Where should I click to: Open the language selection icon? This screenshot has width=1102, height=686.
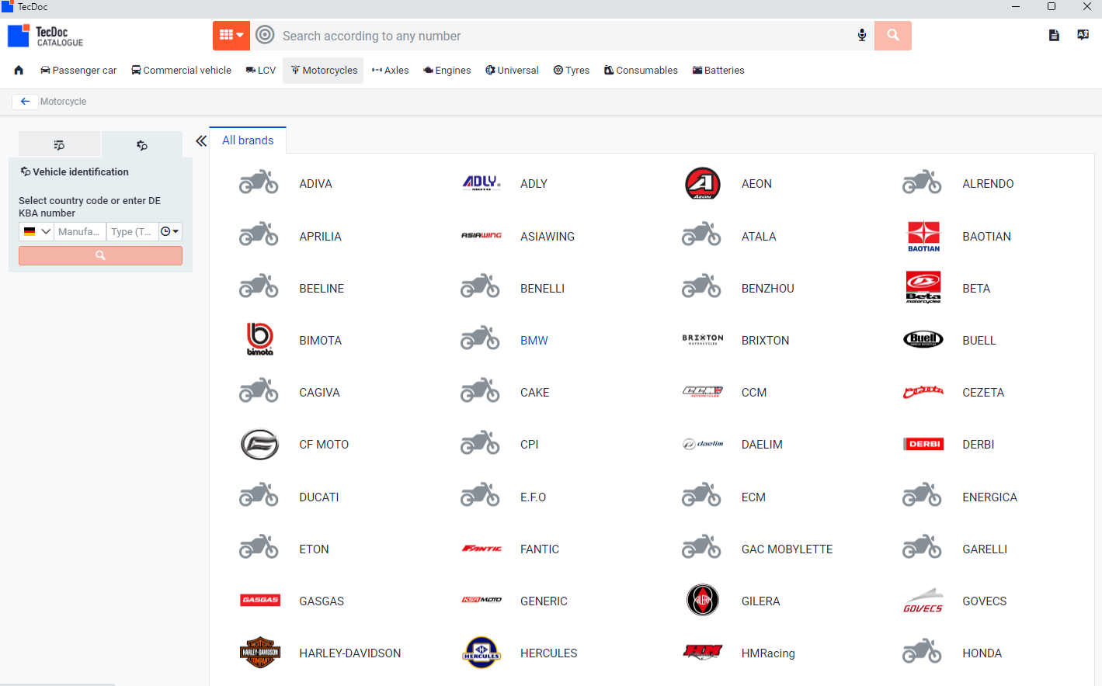(x=1083, y=35)
